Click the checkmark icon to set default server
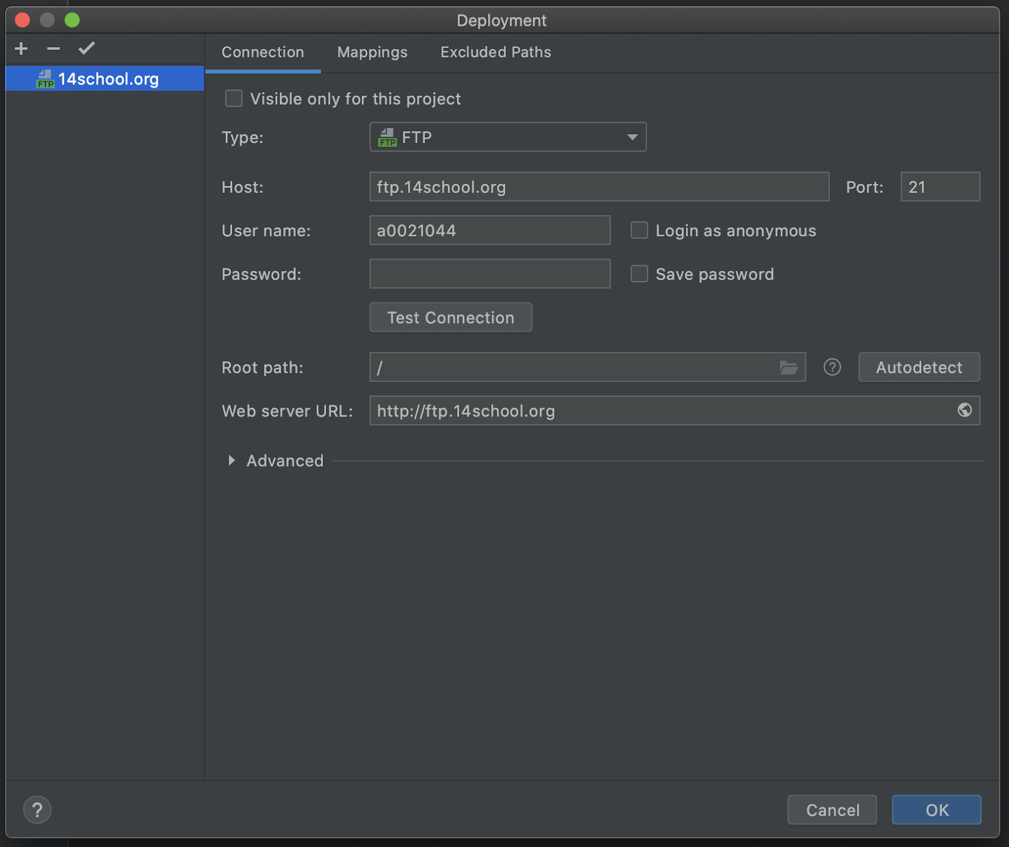1009x847 pixels. 86,49
